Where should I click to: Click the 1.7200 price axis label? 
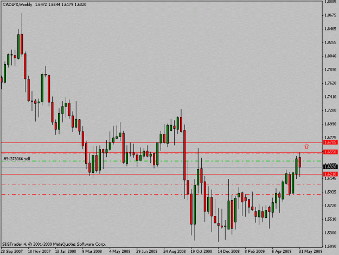coord(330,110)
